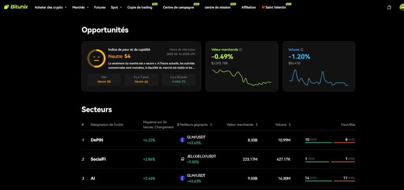The width and height of the screenshot is (404, 190).
Task: Click GLM coin icon in DePIN row
Action: tap(182, 140)
